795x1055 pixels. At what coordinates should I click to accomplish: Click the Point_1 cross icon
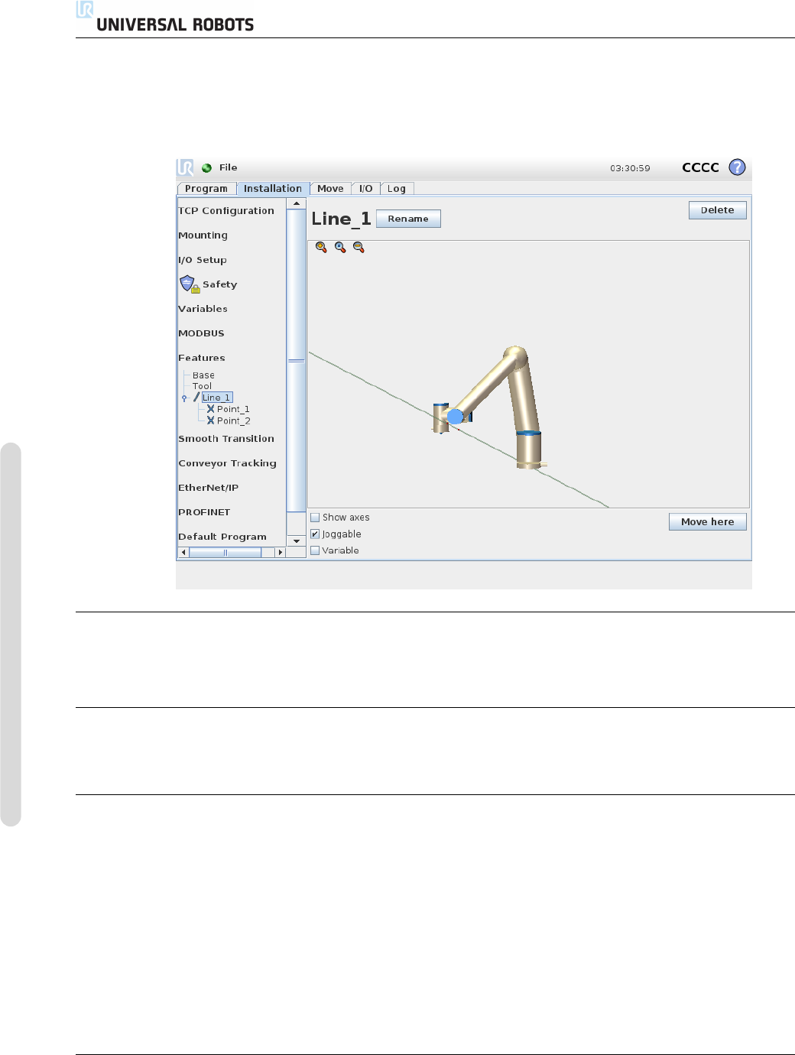[210, 409]
